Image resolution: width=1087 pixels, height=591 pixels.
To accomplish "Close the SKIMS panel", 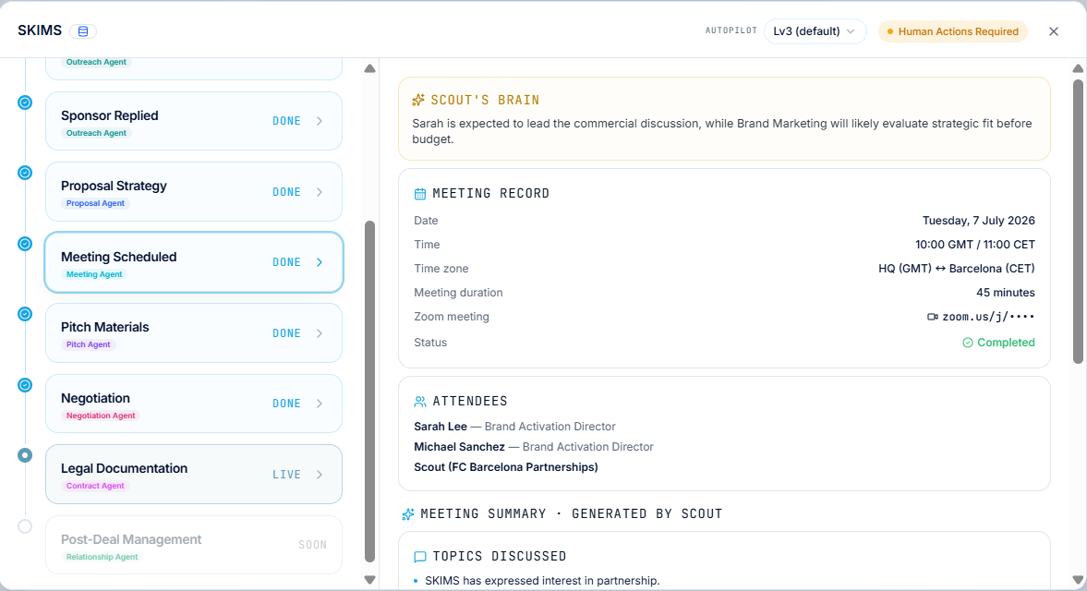I will tap(1054, 31).
